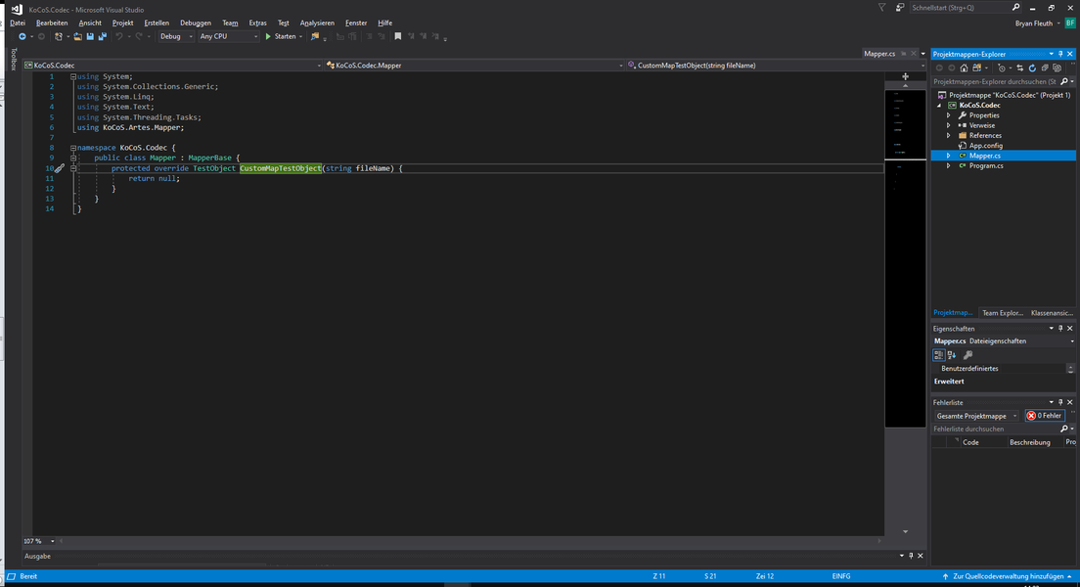Expand the References folder node
Viewport: 1080px width, 587px height.
(949, 136)
